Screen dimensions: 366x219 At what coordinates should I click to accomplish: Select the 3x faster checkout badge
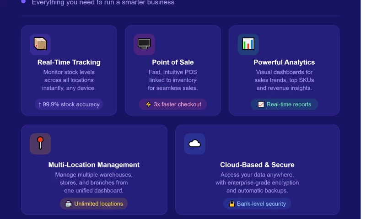(173, 104)
